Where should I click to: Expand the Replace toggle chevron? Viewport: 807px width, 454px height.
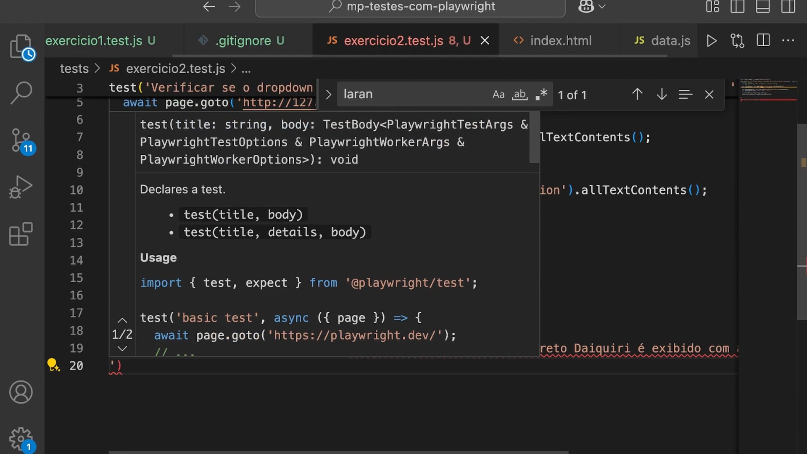pyautogui.click(x=328, y=95)
